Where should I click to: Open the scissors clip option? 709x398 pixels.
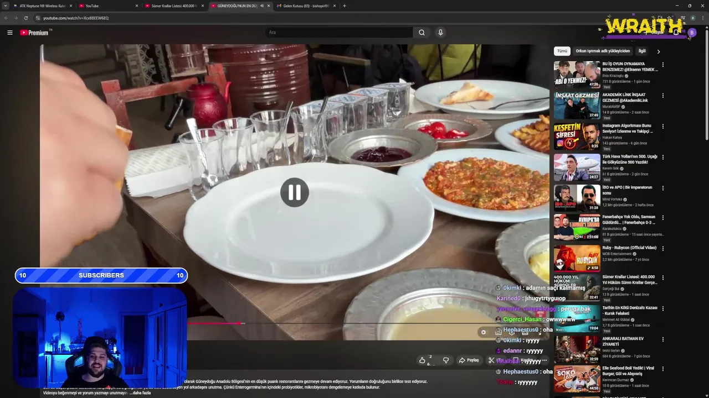coord(491,360)
